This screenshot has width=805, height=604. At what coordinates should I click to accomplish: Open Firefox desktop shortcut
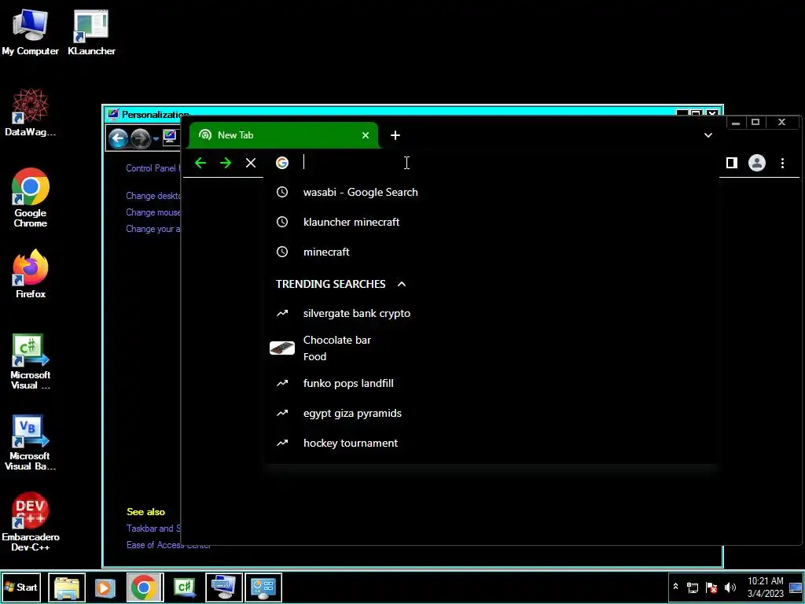31,274
